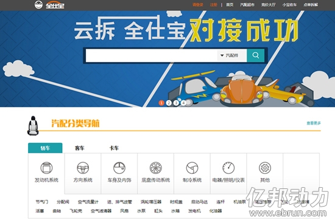Open the 注册 register link
Viewport: 335px width, 223px height.
(x=213, y=5)
